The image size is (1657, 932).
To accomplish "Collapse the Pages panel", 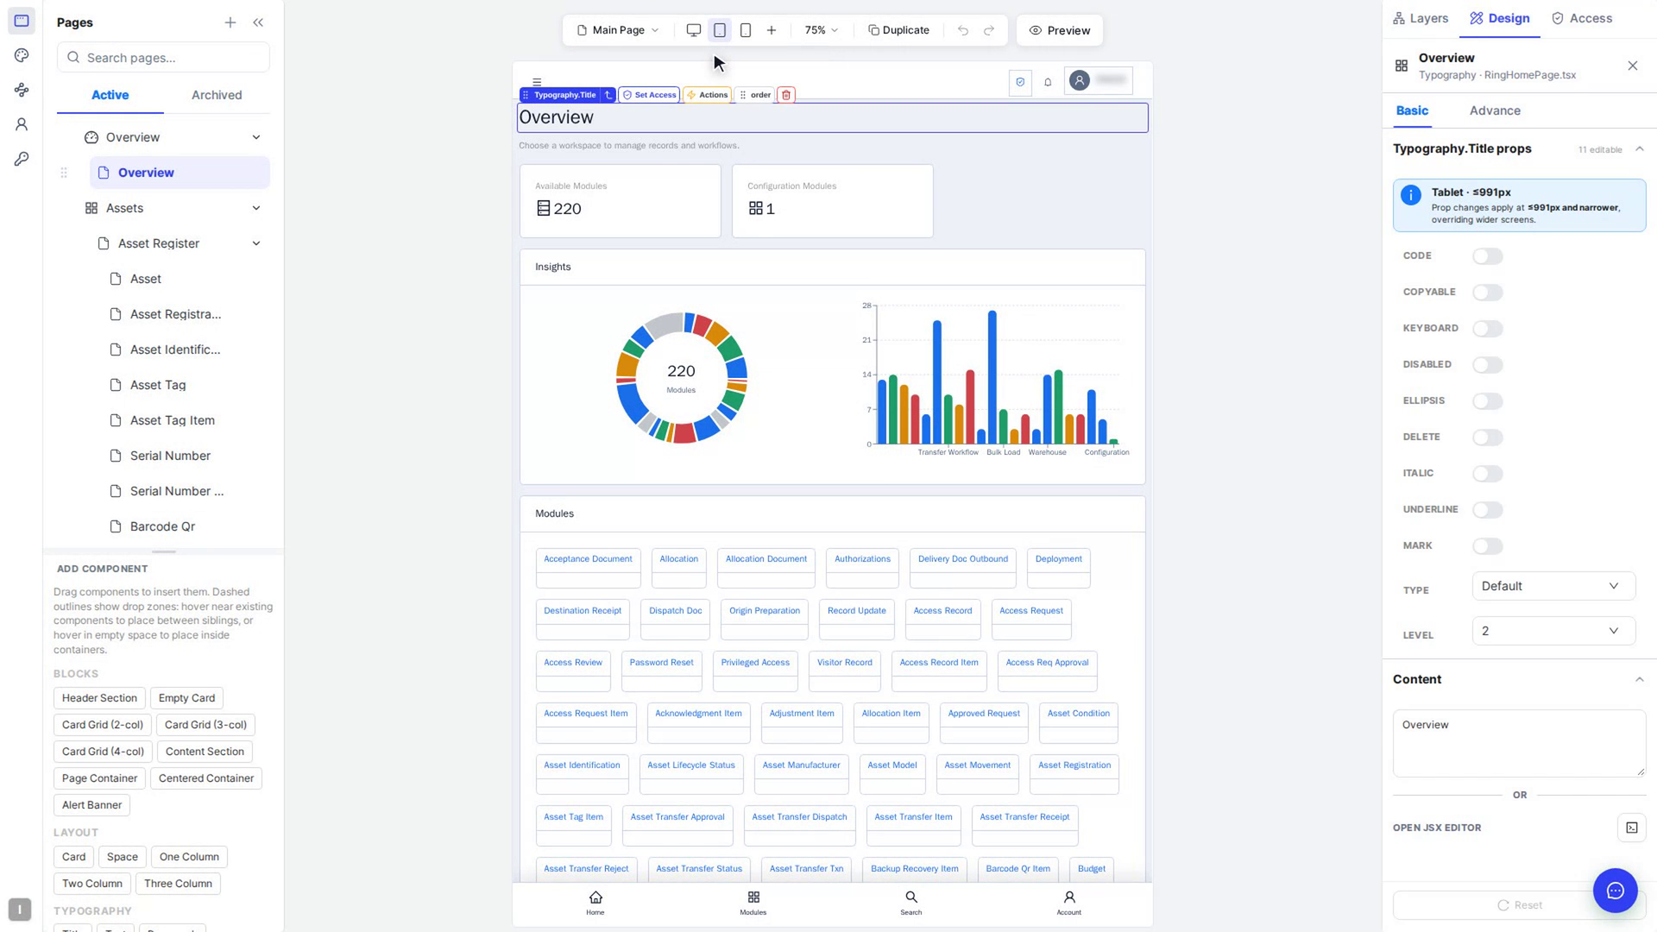I will pyautogui.click(x=258, y=22).
